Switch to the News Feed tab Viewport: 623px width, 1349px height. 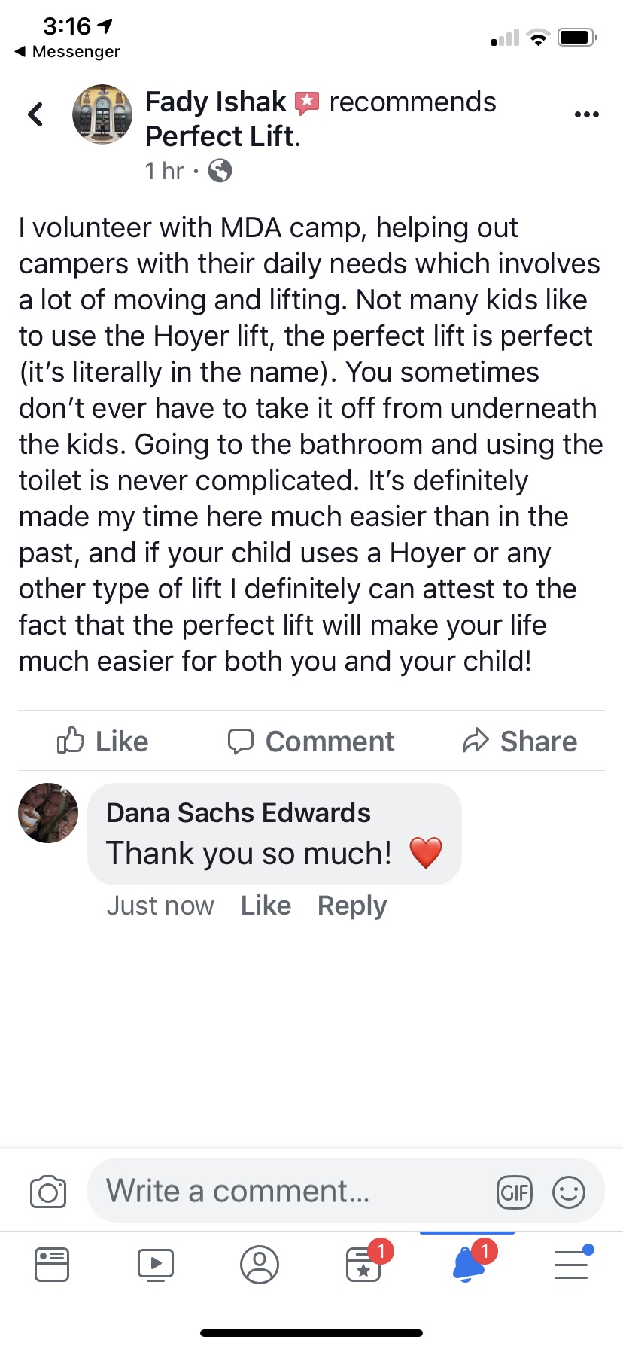click(52, 1265)
